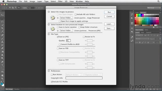Check the Run Action checkbox
This screenshot has height=91, width=162.
52,75
